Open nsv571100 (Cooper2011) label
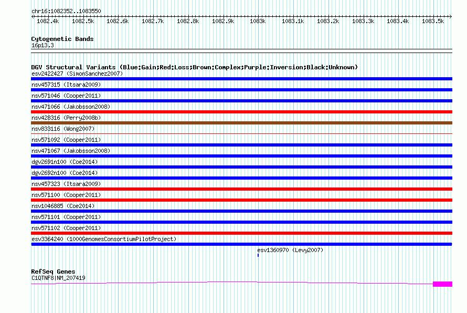 coord(66,195)
